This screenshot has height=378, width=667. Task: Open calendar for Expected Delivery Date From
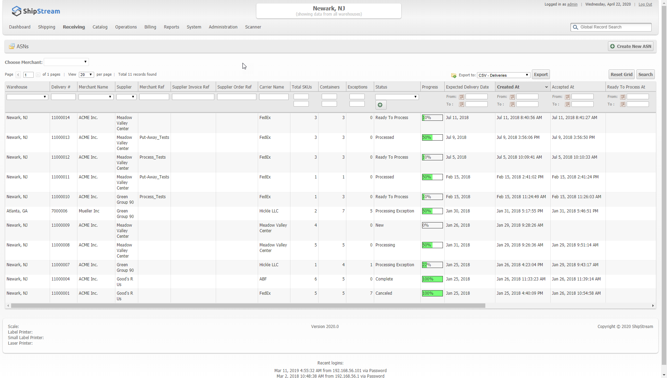(x=461, y=97)
